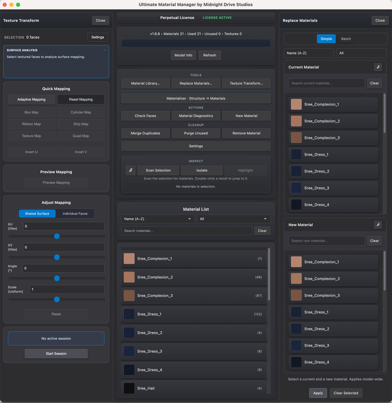Click the eyedropper icon in New Material header

tap(378, 225)
